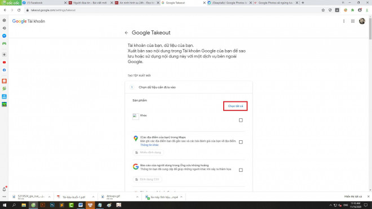The image size is (372, 209).
Task: Open Word from the taskbar
Action: click(x=81, y=205)
